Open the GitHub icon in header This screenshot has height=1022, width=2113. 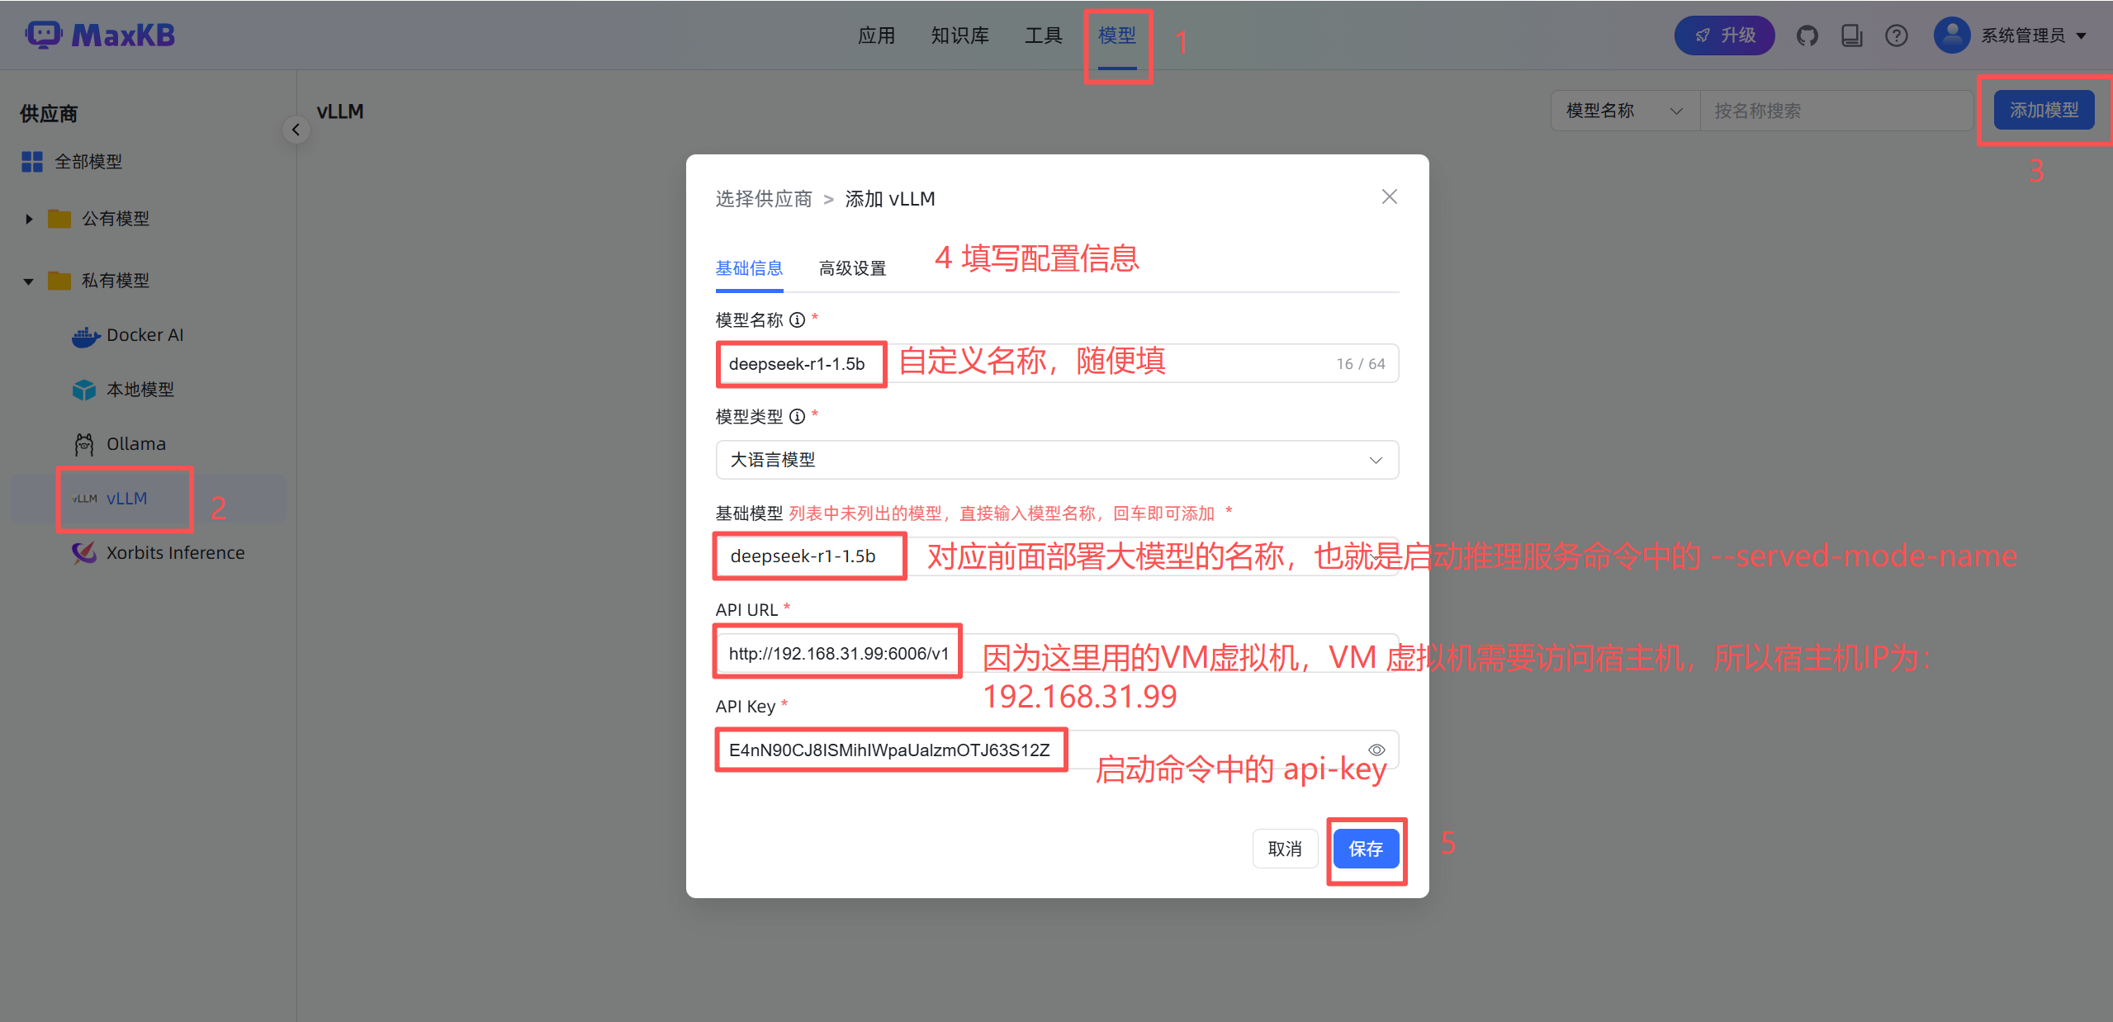[1807, 35]
